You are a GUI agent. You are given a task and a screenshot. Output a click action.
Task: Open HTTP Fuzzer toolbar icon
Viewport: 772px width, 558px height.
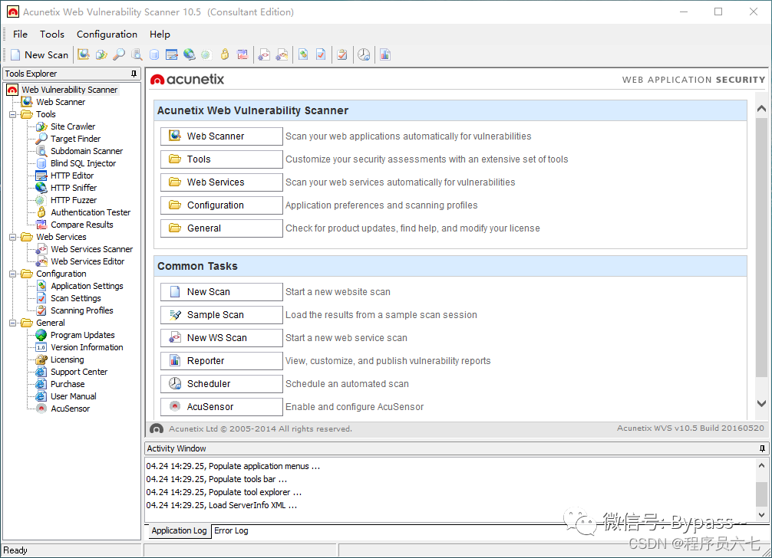(206, 54)
